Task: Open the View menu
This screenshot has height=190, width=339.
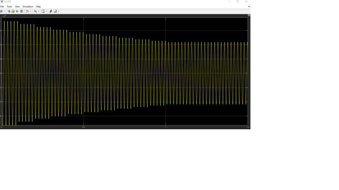Action: (x=17, y=7)
